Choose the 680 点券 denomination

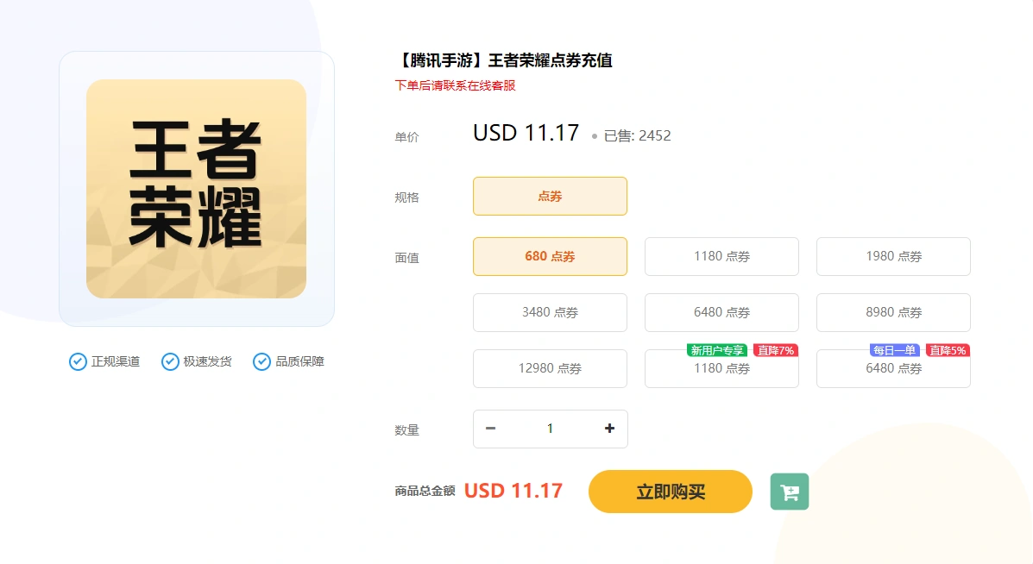(550, 257)
